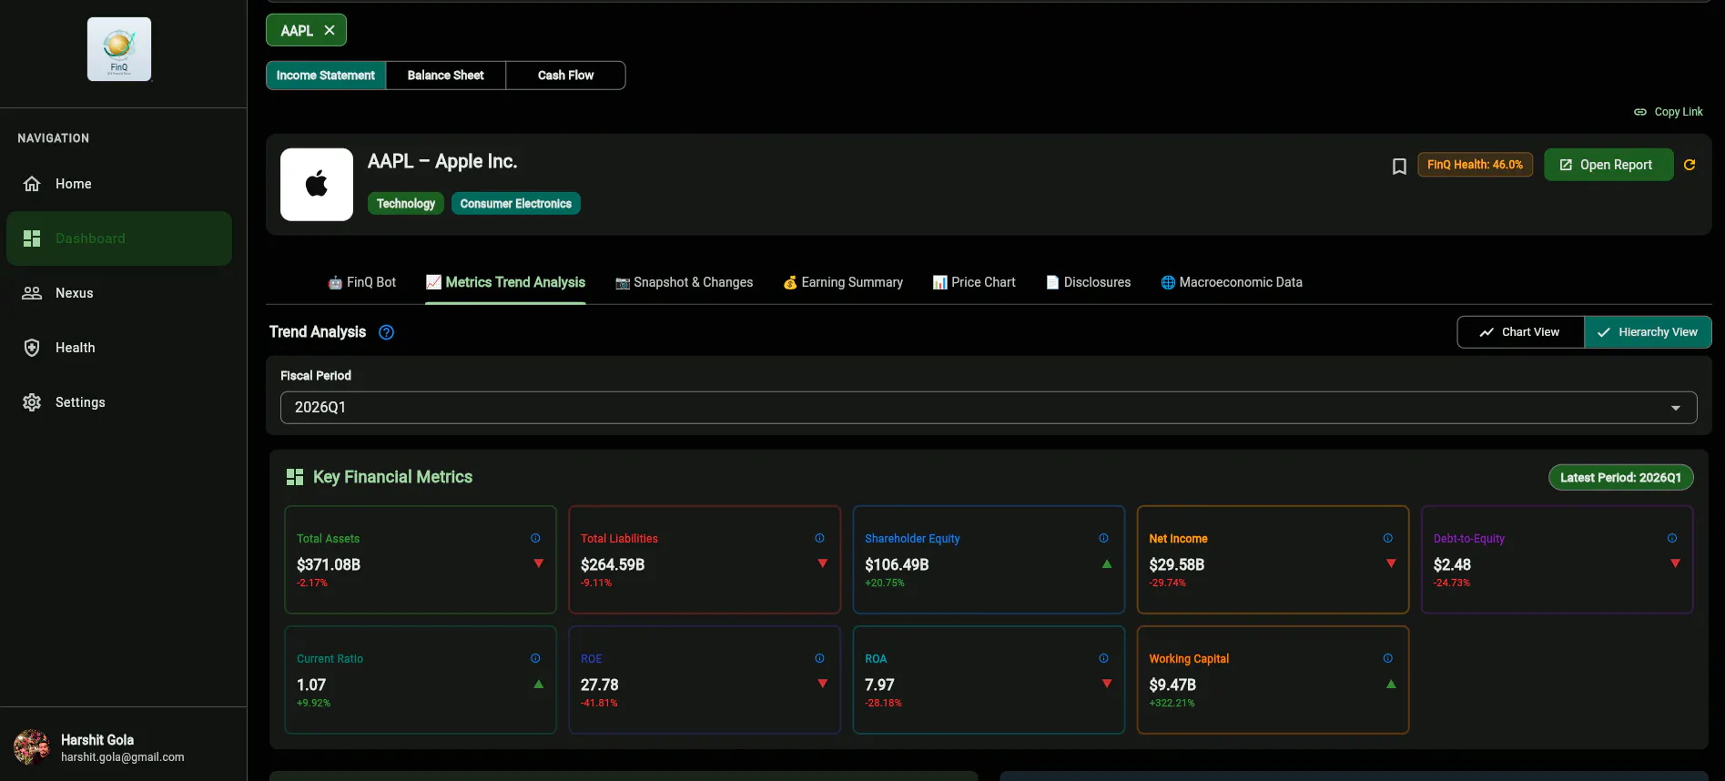Click the Dashboard grid icon

pos(32,238)
